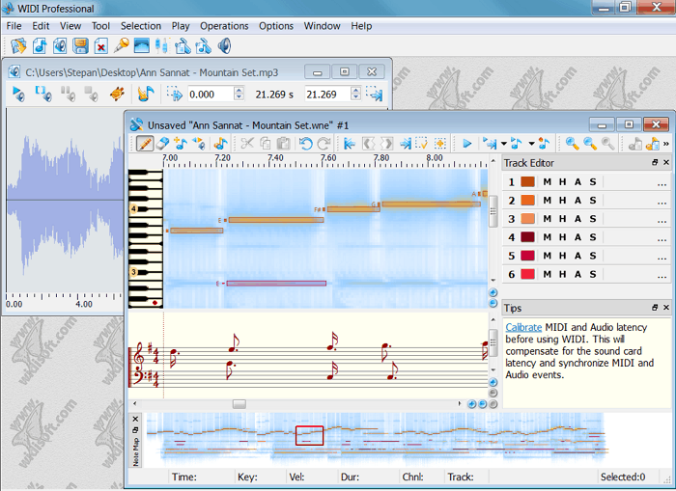Open the play notes dropdown arrow
Image resolution: width=676 pixels, height=491 pixels.
(531, 144)
